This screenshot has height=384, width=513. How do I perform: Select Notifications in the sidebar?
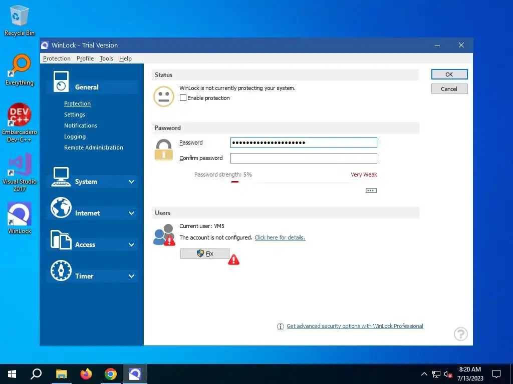pyautogui.click(x=81, y=125)
